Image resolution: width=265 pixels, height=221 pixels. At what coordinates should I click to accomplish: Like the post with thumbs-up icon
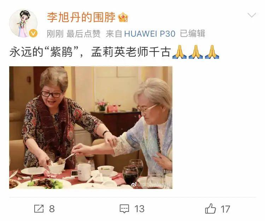[211, 209]
